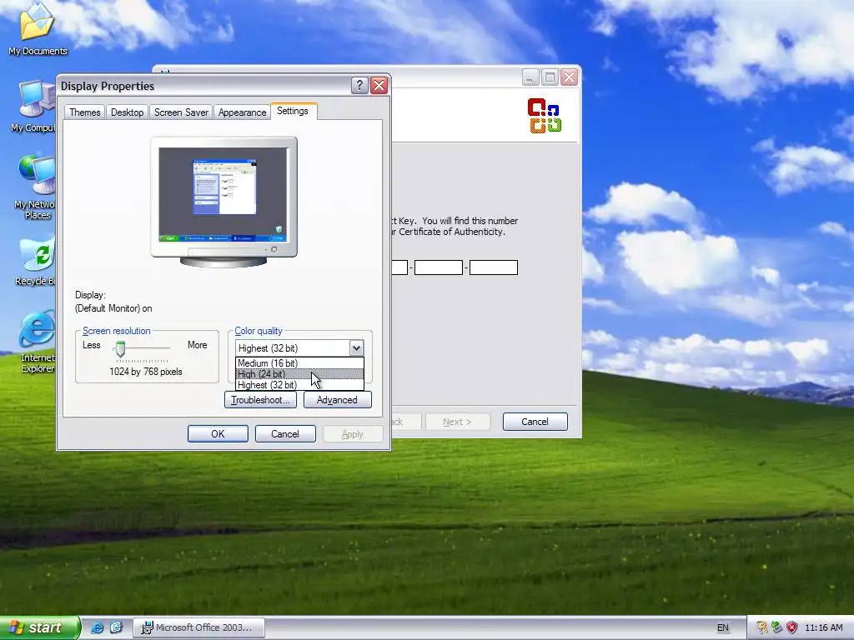Click the first system tray icon
This screenshot has width=854, height=640.
coord(761,627)
